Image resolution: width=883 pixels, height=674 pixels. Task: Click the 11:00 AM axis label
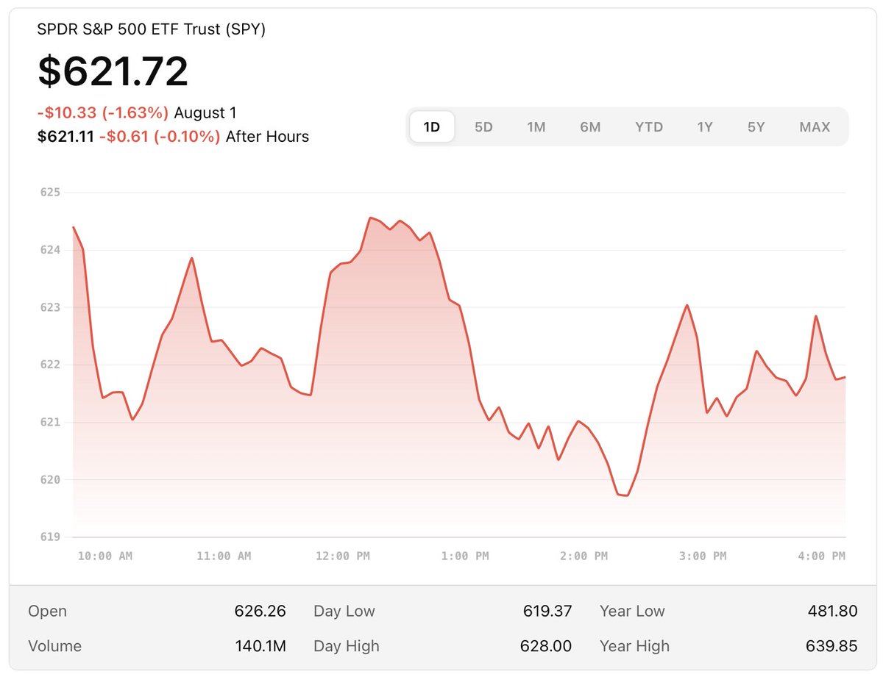[224, 556]
